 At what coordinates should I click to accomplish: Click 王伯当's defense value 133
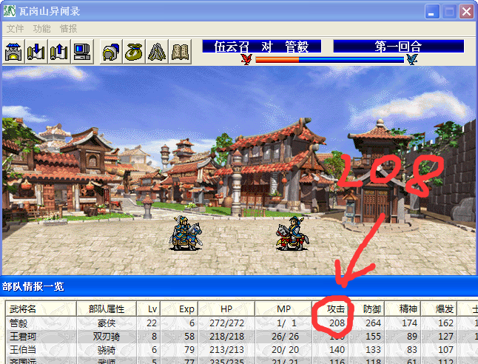pyautogui.click(x=373, y=350)
